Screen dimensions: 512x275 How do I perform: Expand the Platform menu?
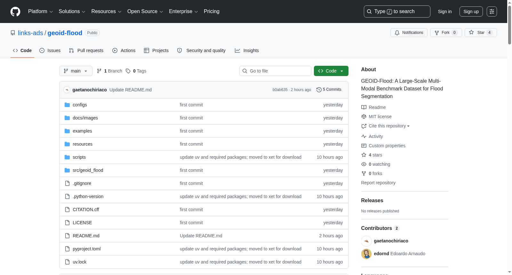coord(41,11)
